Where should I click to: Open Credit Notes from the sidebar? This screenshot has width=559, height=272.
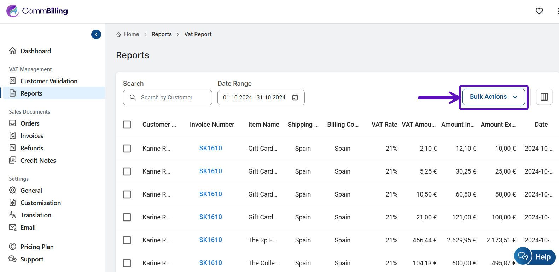coord(38,161)
